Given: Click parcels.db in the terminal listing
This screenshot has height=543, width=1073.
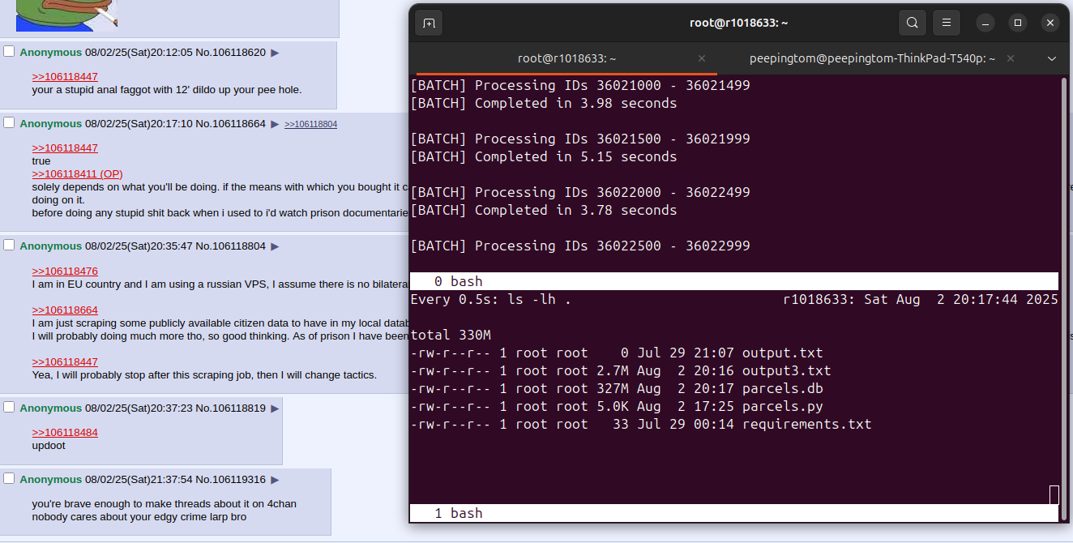Looking at the screenshot, I should [x=783, y=389].
